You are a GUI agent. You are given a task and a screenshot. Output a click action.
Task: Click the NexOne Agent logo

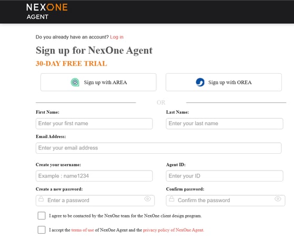47,12
